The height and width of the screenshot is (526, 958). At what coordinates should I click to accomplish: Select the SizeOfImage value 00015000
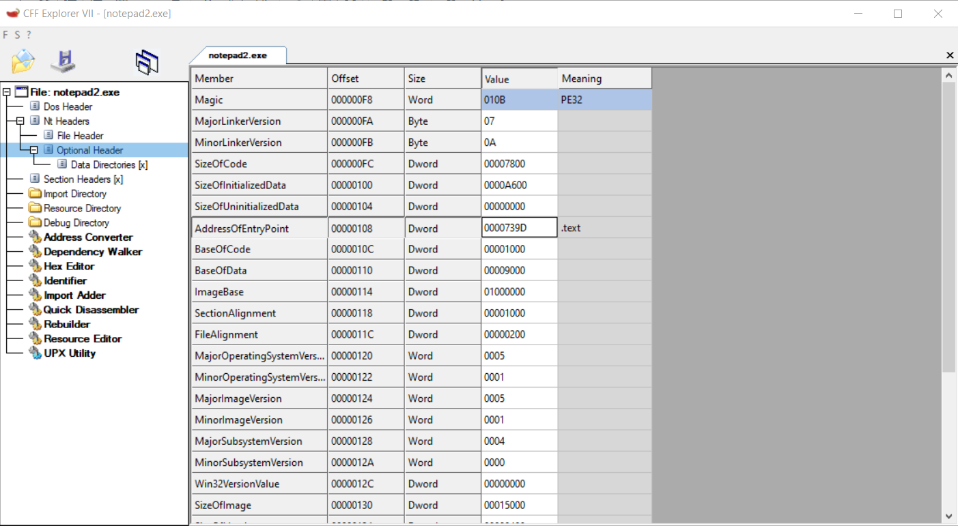click(520, 505)
